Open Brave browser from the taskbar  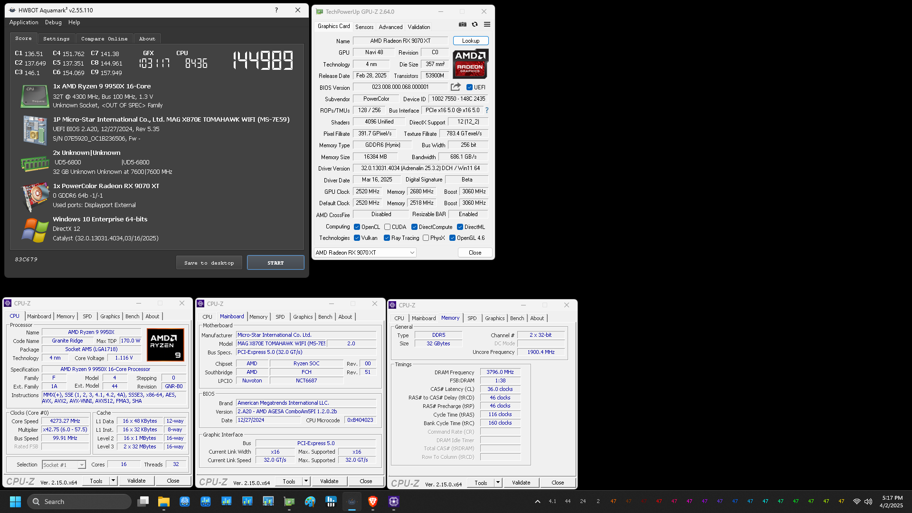click(x=373, y=502)
